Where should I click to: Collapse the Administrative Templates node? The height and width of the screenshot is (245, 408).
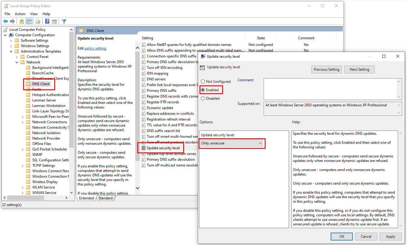pos(11,51)
